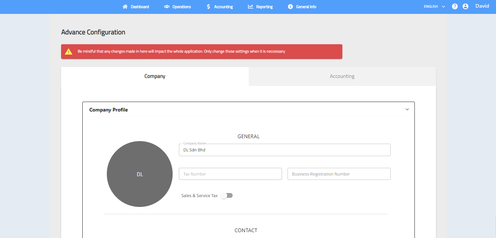This screenshot has width=496, height=238.
Task: Enable the Sales & Service Tax toggle
Action: (x=227, y=196)
